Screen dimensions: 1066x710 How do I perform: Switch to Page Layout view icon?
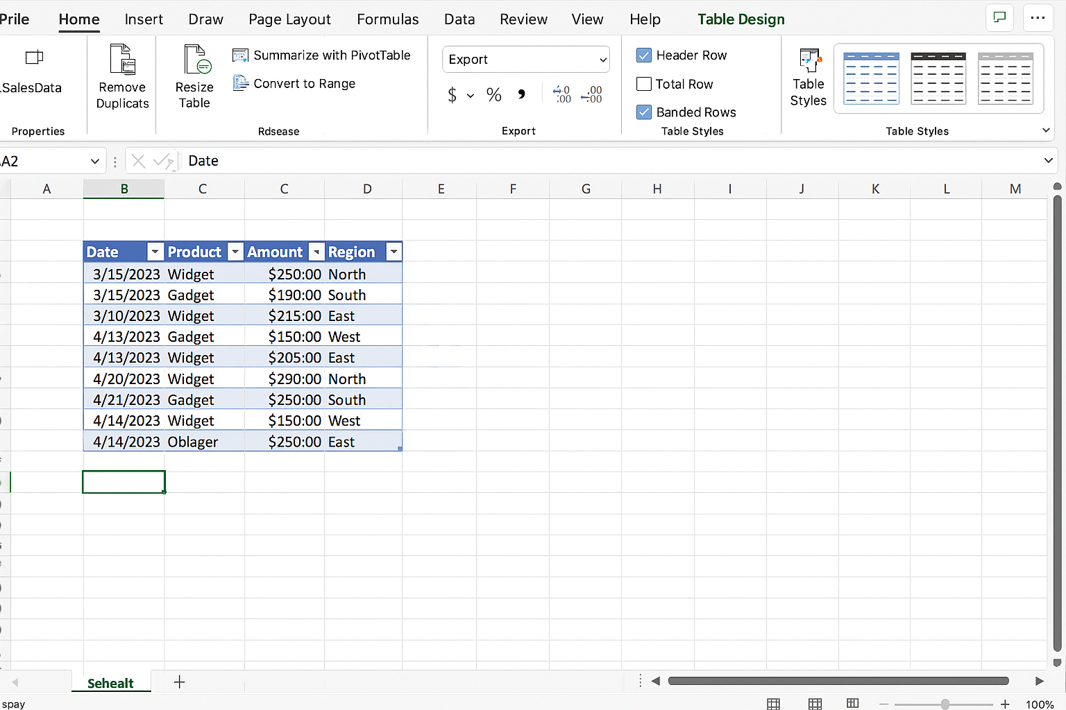pos(815,704)
